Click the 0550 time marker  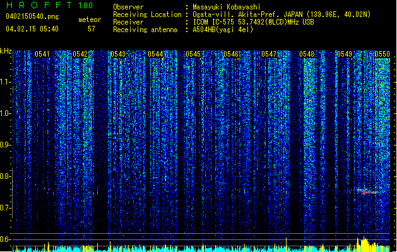click(x=382, y=54)
